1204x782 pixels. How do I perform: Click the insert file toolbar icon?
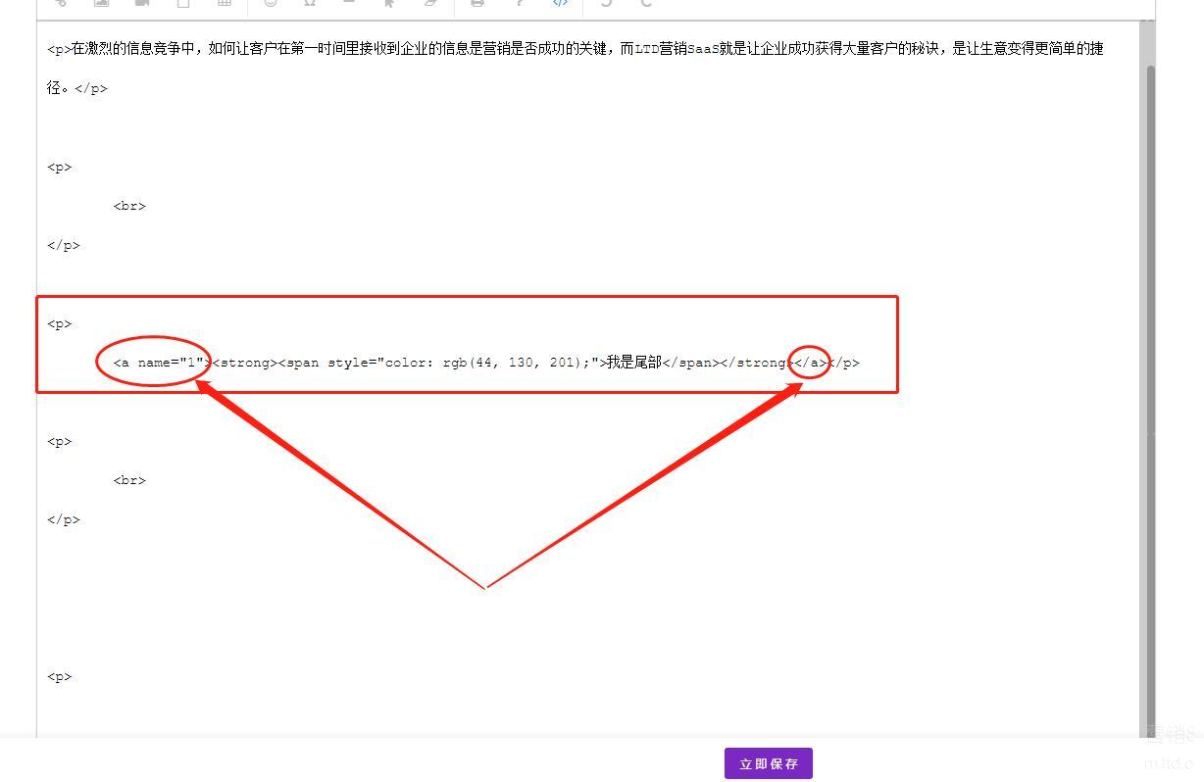[x=183, y=4]
